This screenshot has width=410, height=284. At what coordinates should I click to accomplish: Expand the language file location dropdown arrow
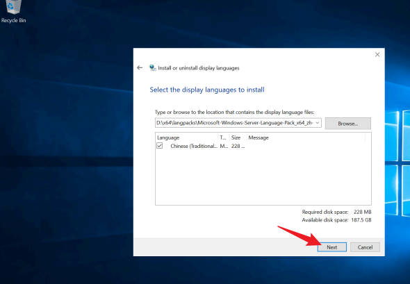318,123
